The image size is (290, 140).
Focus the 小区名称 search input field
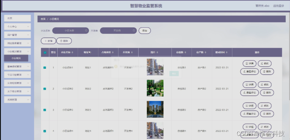(x=71, y=31)
